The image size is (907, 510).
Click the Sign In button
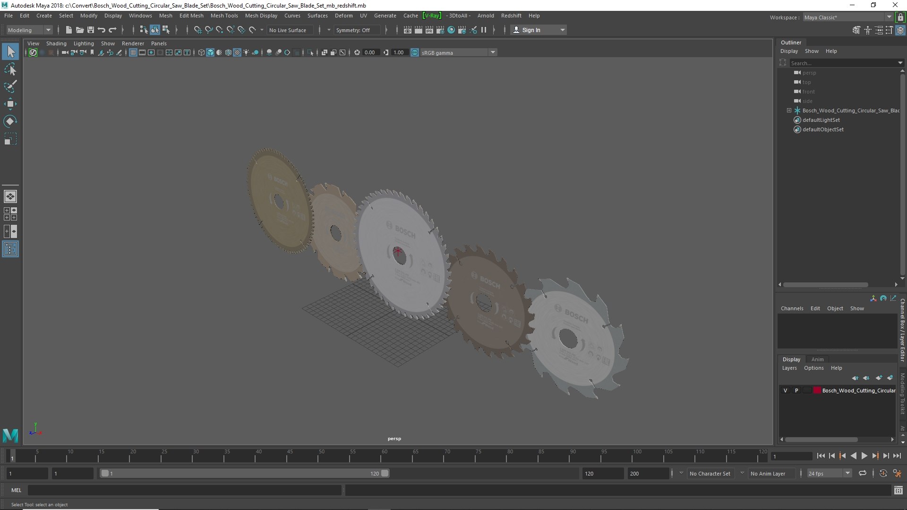click(x=539, y=30)
